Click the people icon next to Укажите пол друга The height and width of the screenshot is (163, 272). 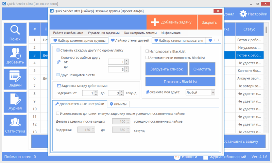pos(148,92)
